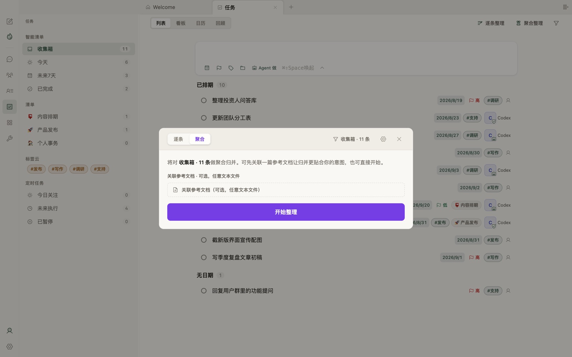
Task: Select 今天 smart list
Action: (79, 62)
